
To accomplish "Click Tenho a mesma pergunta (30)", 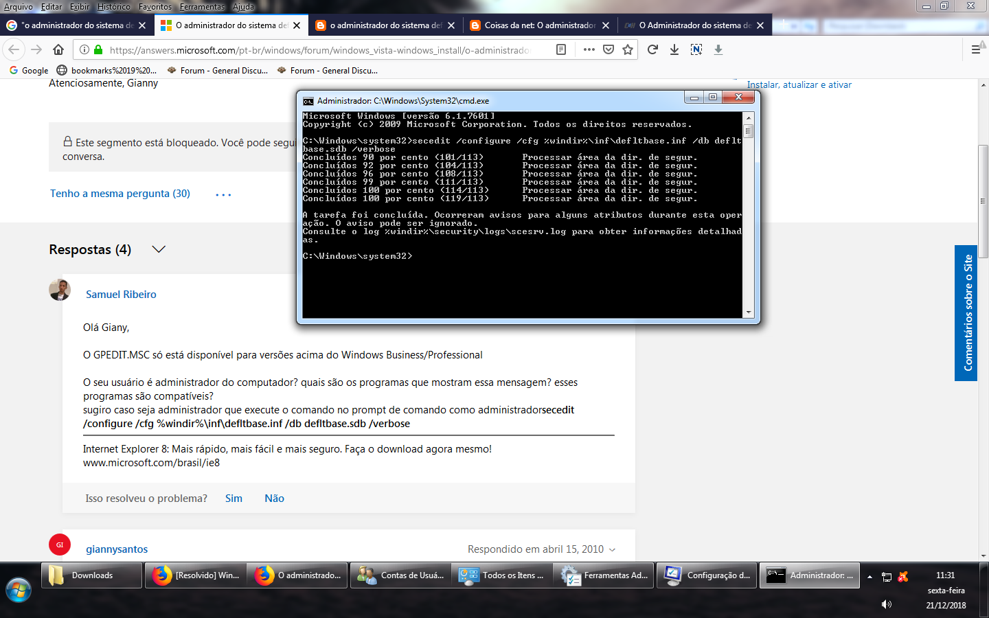I will coord(120,194).
